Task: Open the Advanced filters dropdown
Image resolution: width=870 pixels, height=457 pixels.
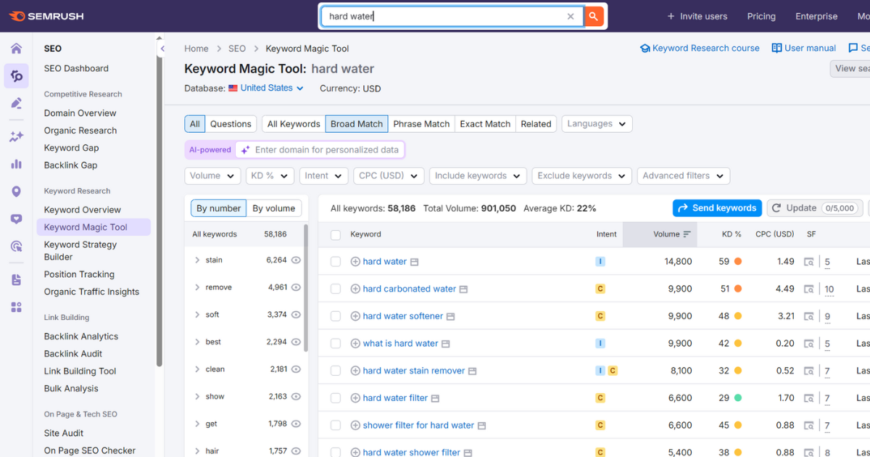Action: [x=683, y=176]
